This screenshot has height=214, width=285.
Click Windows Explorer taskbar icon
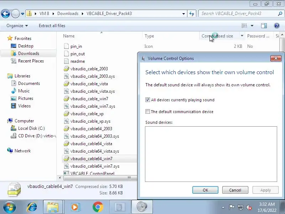pos(53,207)
